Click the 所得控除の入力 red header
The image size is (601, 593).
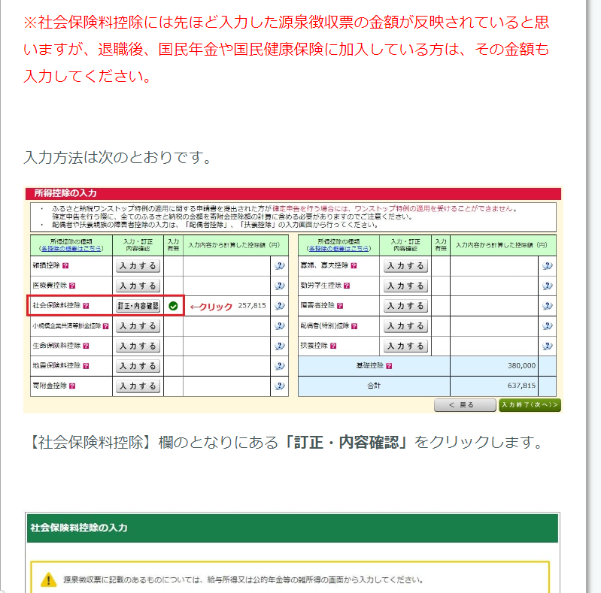[293, 193]
